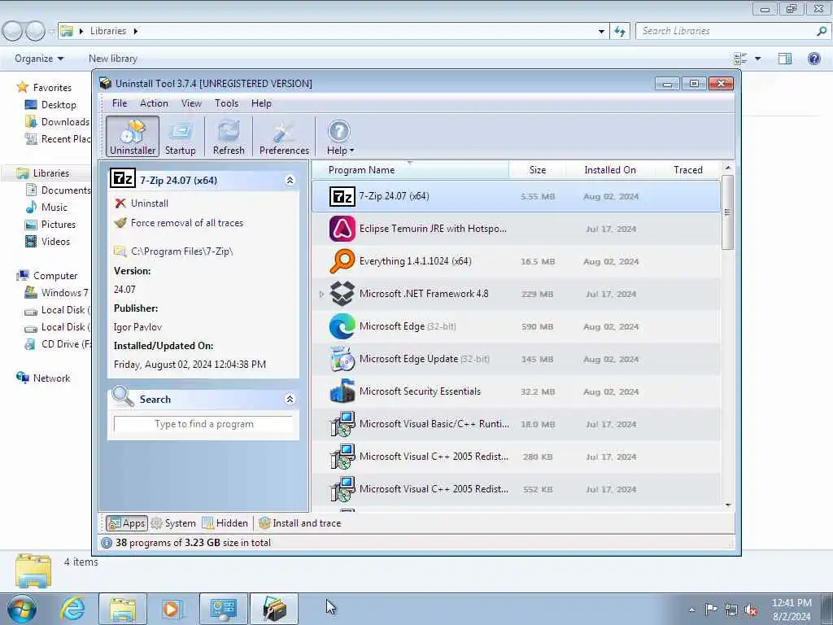This screenshot has width=833, height=625.
Task: Toggle the Explorer preview pane button
Action: point(785,59)
